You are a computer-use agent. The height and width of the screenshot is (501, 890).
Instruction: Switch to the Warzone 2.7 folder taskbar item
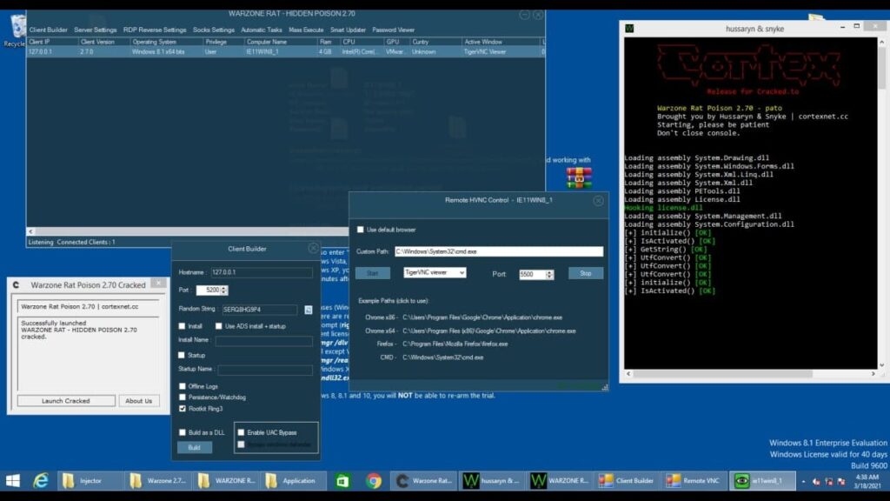[x=158, y=480]
